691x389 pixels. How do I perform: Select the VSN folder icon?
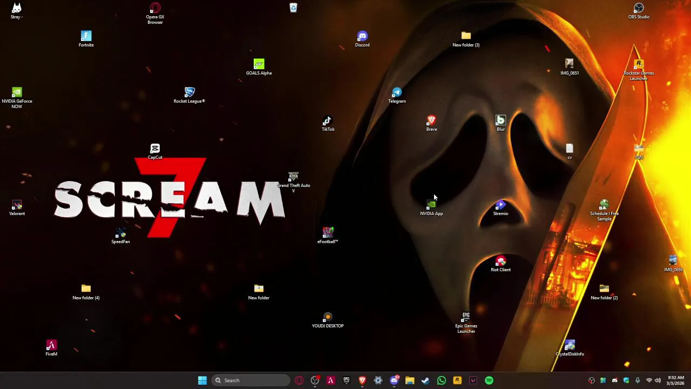(639, 151)
